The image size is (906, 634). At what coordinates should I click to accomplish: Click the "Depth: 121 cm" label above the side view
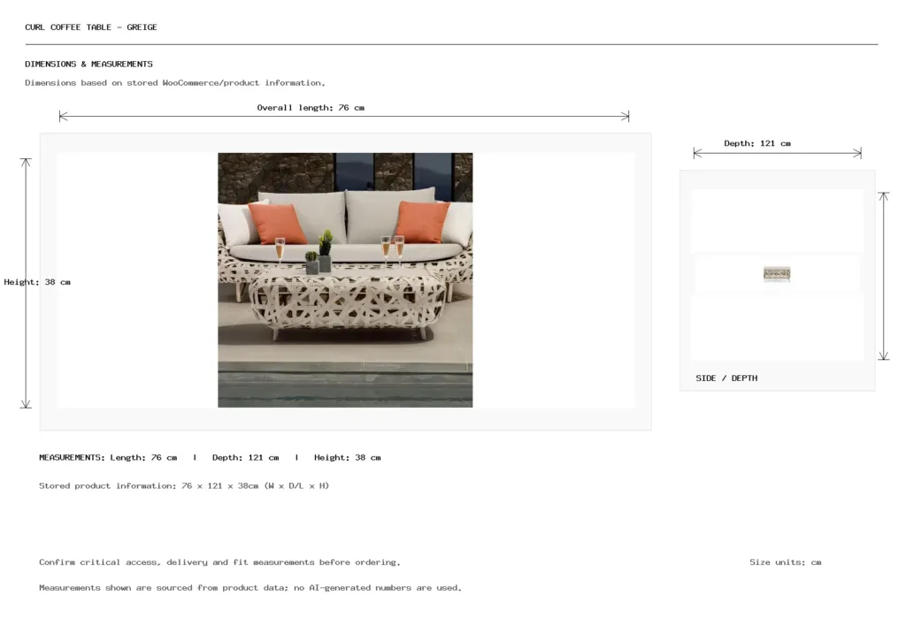click(757, 143)
